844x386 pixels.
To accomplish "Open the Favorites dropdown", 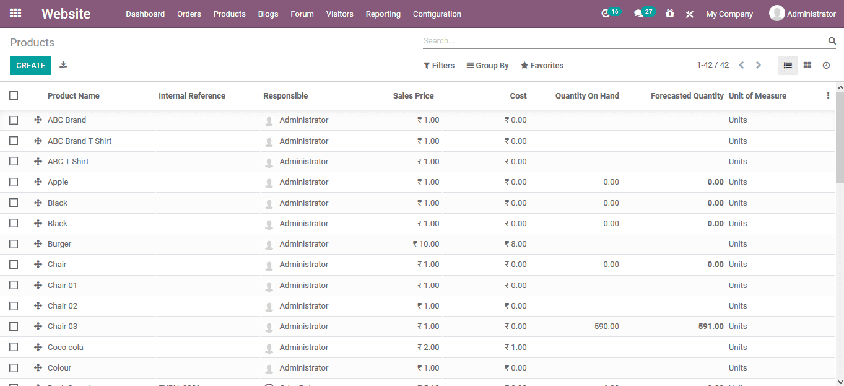I will [x=542, y=64].
